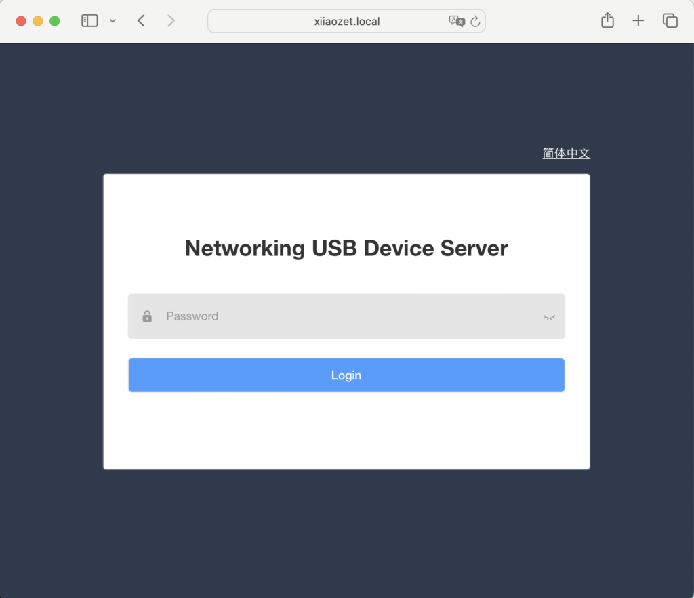The height and width of the screenshot is (598, 694).
Task: Switch language to 简体中文
Action: [566, 154]
